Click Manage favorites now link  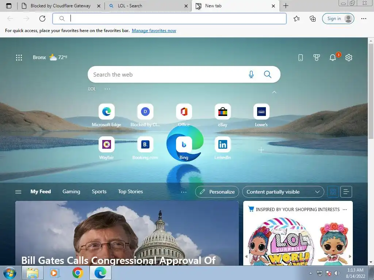point(154,31)
